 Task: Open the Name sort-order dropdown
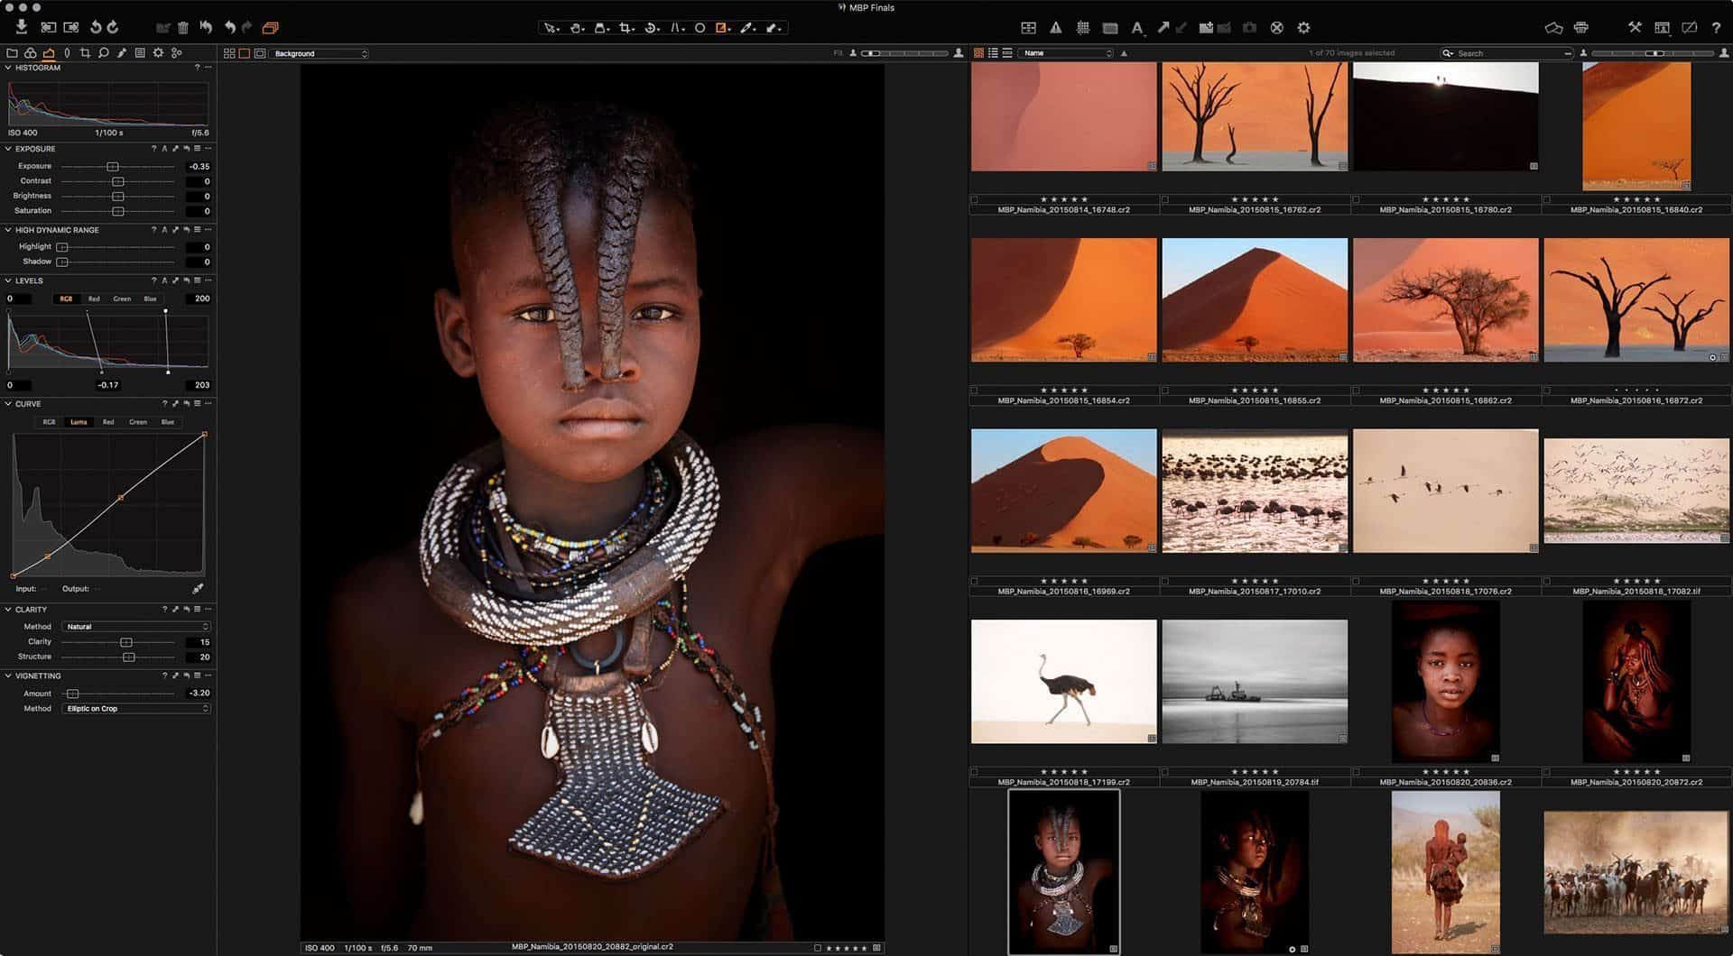[1066, 53]
